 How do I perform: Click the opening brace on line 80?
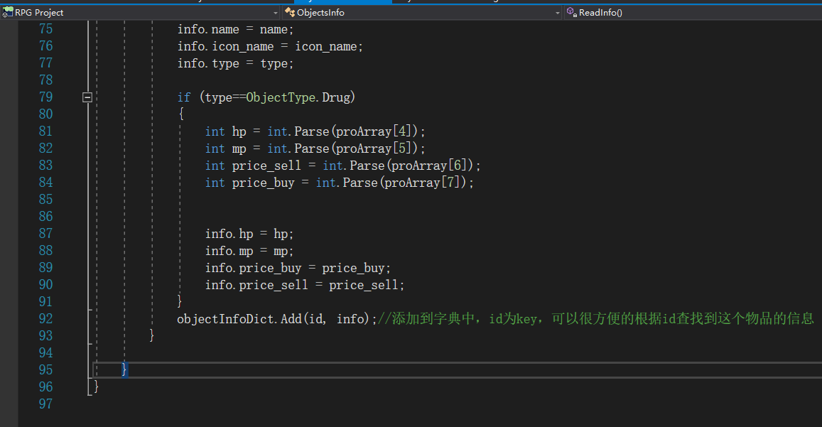coord(181,114)
